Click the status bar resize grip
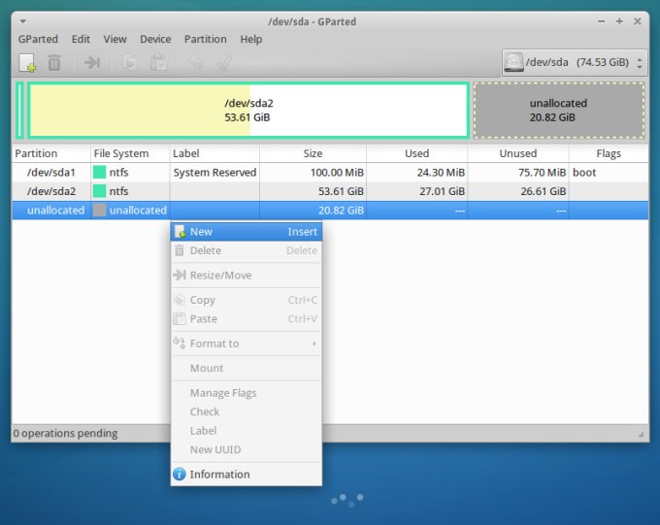Viewport: 660px width, 525px height. (641, 434)
